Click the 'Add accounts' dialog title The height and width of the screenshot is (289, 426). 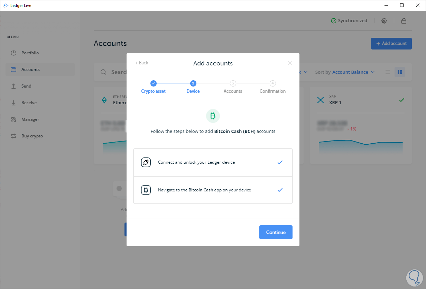click(213, 63)
